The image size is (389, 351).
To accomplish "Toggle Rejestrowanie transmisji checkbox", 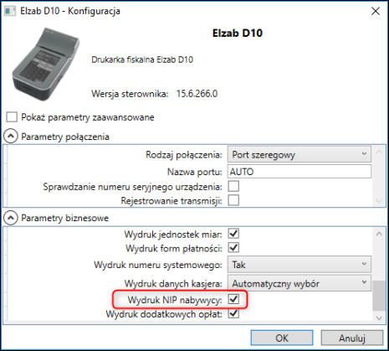I will pos(233,200).
